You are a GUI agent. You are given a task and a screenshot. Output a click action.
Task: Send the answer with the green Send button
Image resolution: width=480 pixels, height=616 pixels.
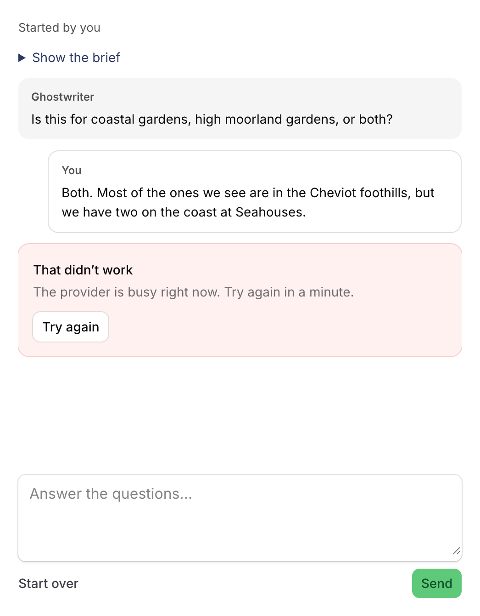(x=437, y=583)
